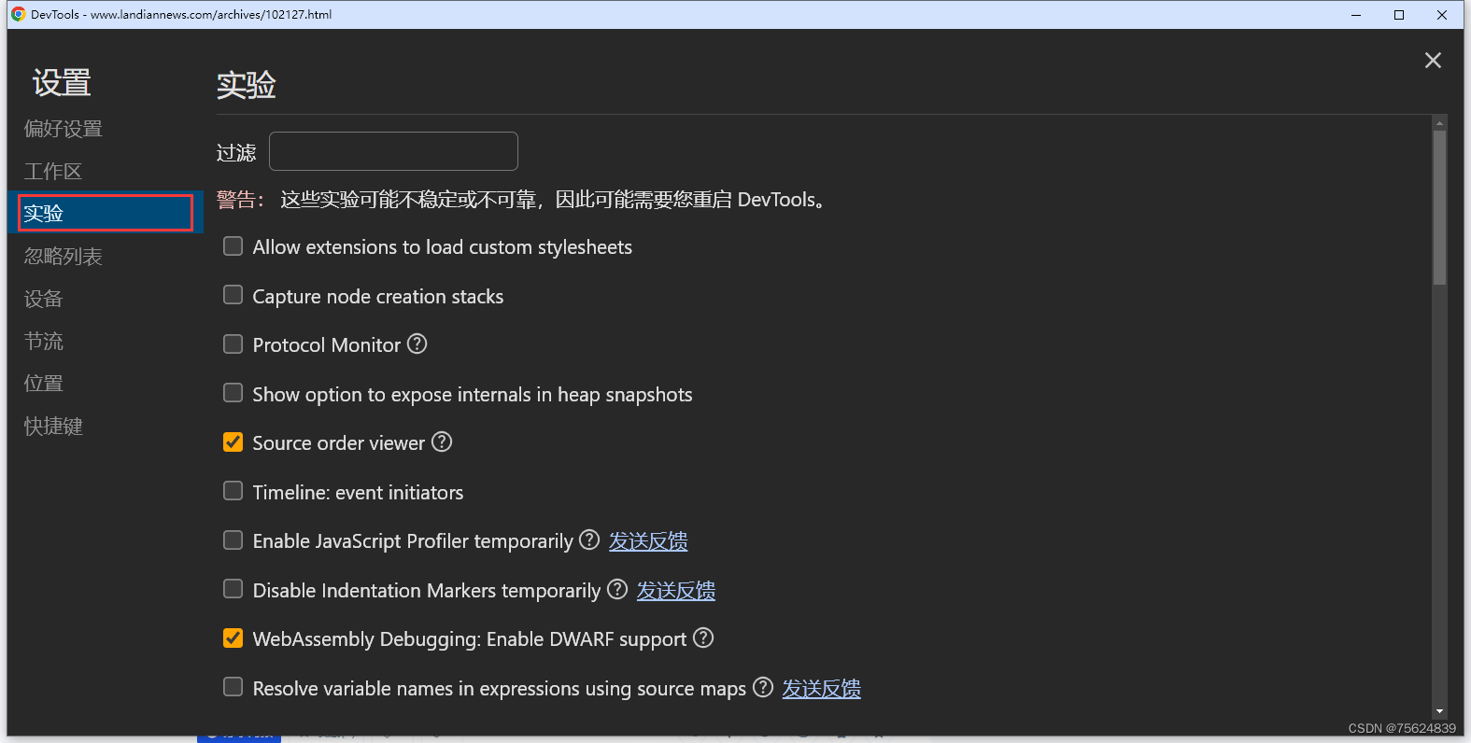Uncheck WebAssembly Debugging DWARF support
This screenshot has width=1471, height=743.
pyautogui.click(x=233, y=638)
